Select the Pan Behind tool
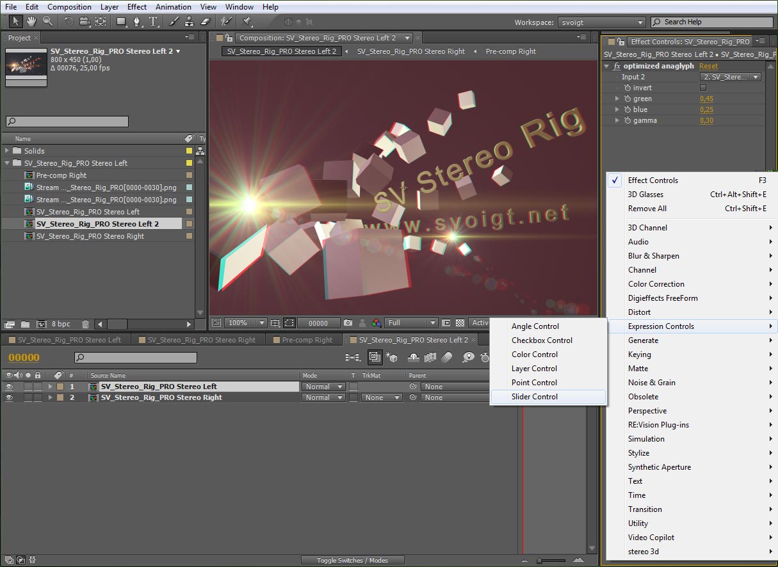 [x=101, y=21]
